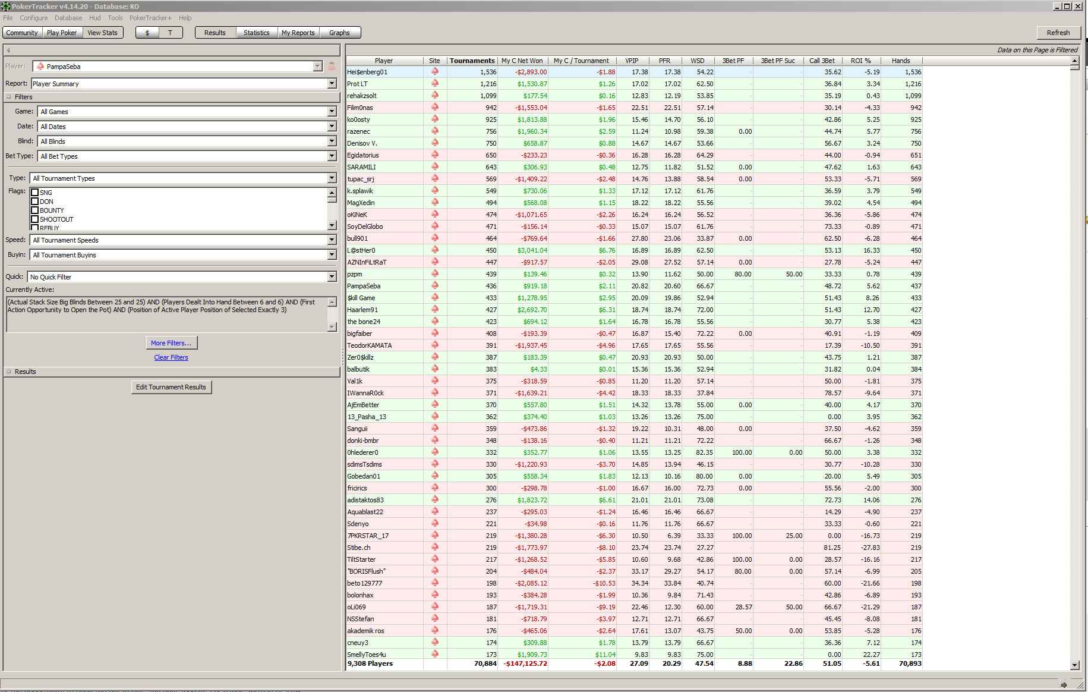Click the site icon in the rehakzsolt row
The image size is (1088, 692).
435,95
